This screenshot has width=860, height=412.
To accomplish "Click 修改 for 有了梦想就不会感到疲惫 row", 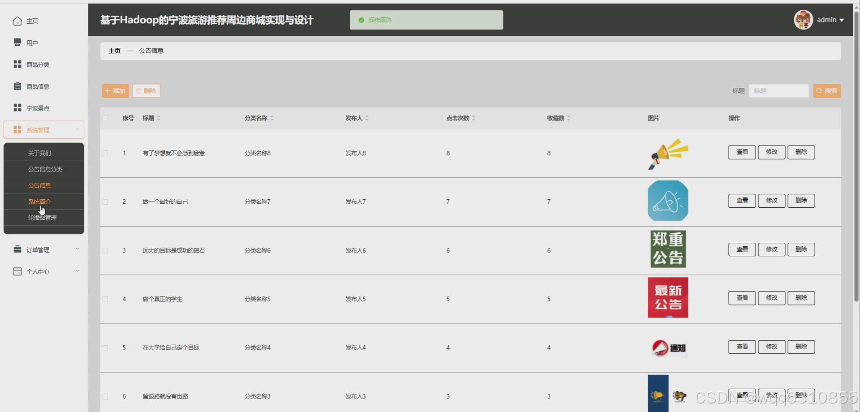I will [771, 152].
